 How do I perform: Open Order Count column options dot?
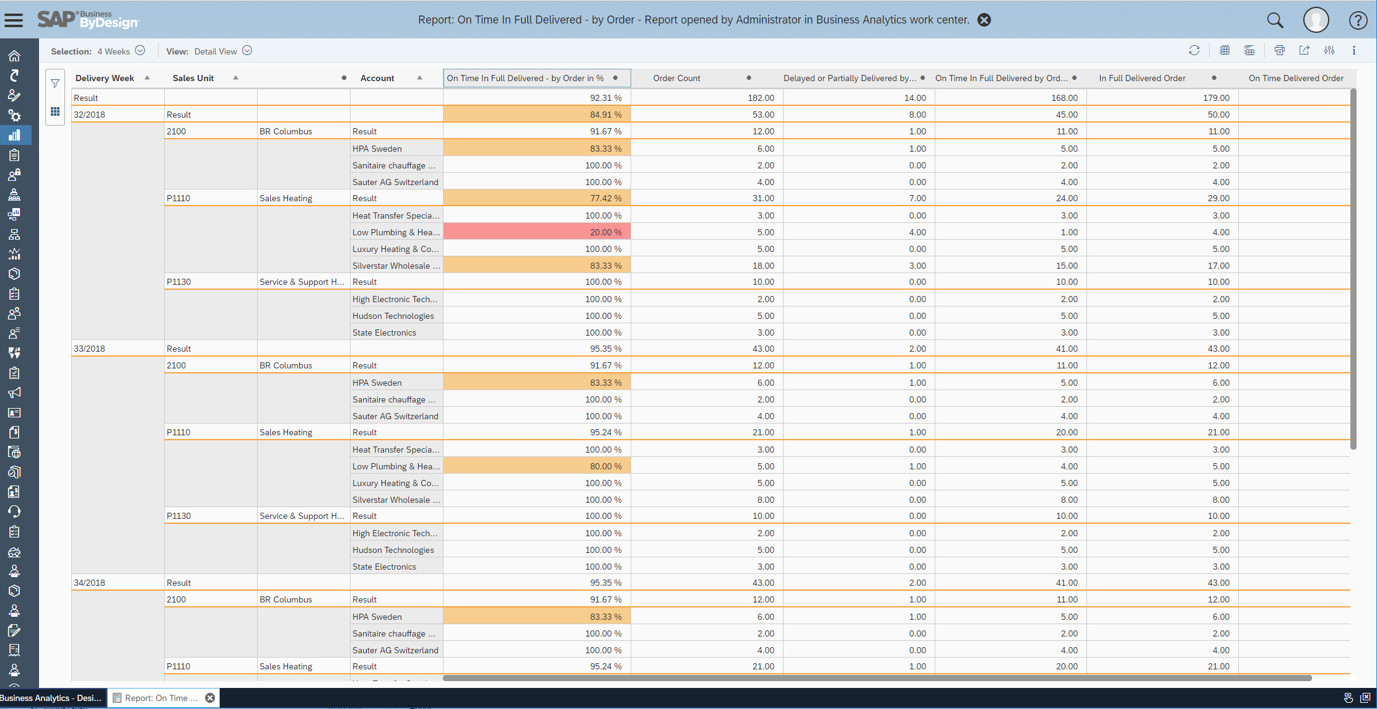coord(749,78)
